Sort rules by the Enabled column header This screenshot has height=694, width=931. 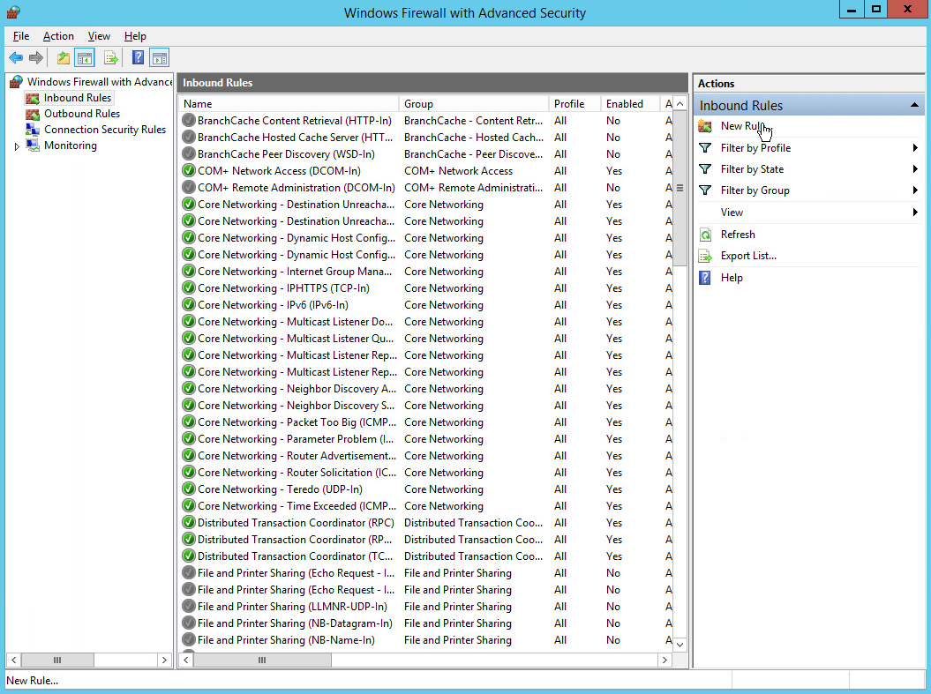pyautogui.click(x=625, y=104)
